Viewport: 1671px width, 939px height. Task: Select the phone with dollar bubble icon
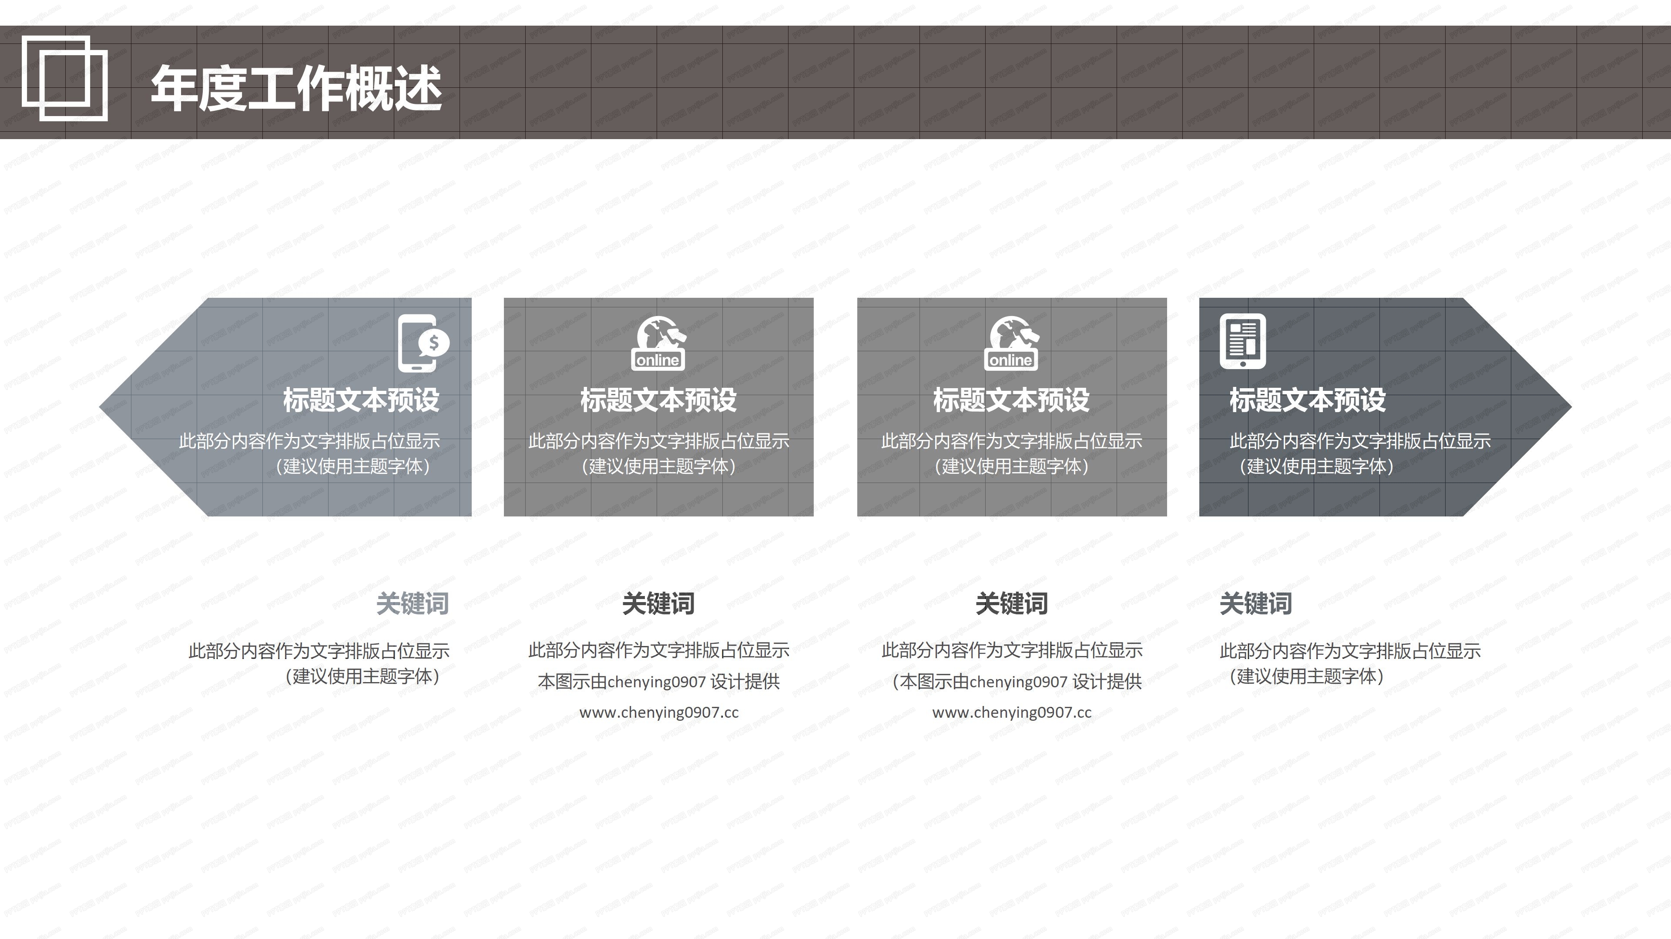pyautogui.click(x=423, y=343)
